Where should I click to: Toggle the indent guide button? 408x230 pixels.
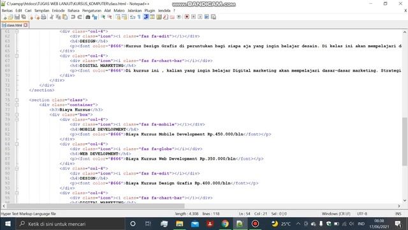point(146,17)
